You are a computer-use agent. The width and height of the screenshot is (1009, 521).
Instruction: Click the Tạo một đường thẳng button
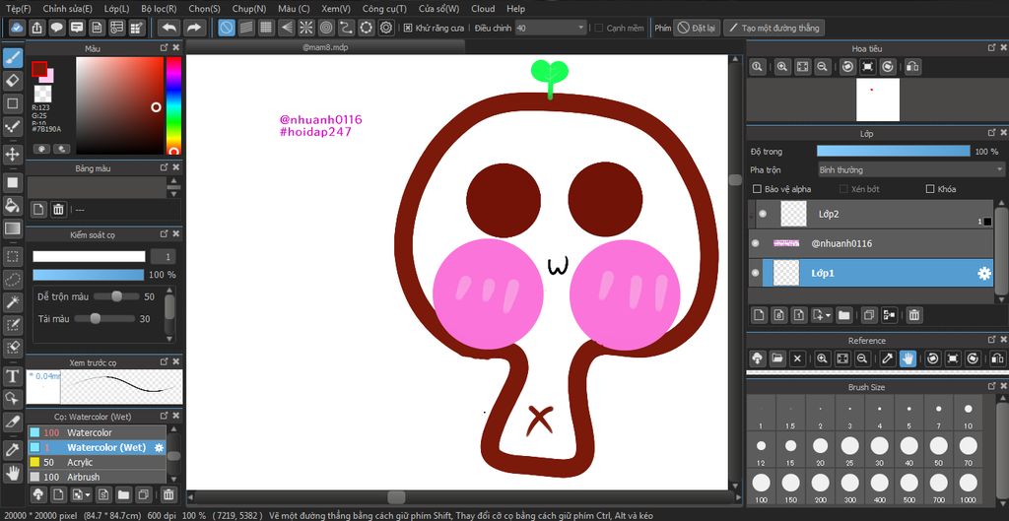(x=773, y=28)
